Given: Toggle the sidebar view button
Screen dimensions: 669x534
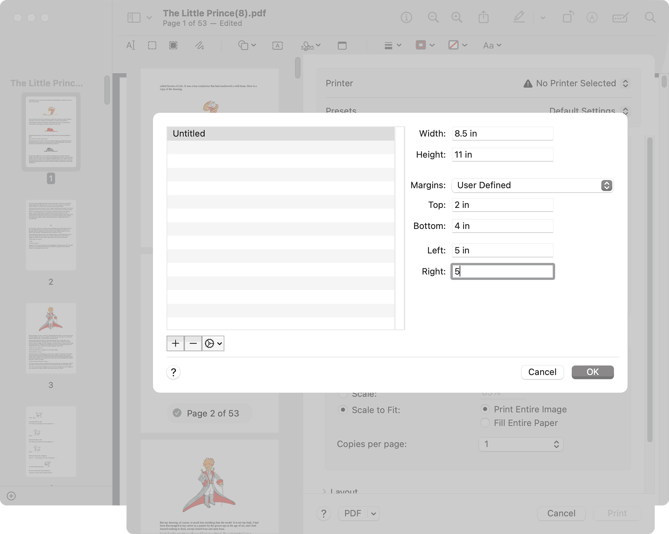Looking at the screenshot, I should point(134,18).
